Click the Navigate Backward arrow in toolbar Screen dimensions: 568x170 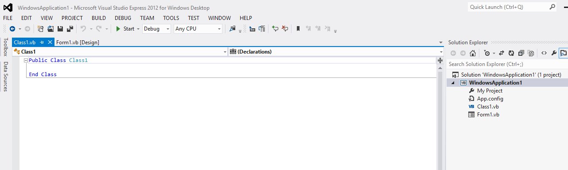click(12, 29)
